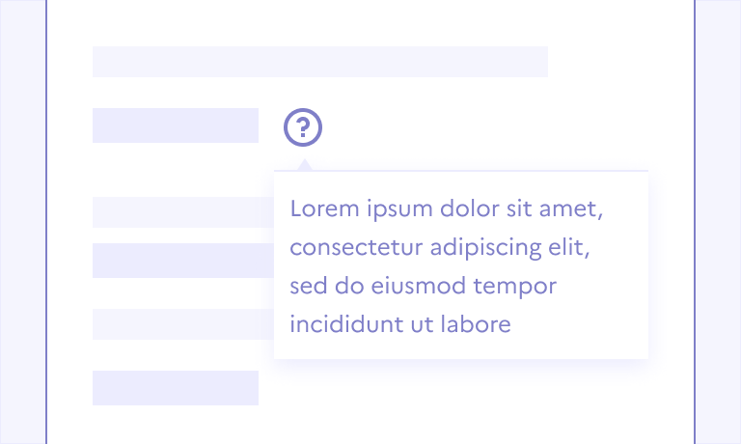Viewport: 741px width, 444px height.
Task: Click the short placeholder bar below the tooltip
Action: [175, 387]
